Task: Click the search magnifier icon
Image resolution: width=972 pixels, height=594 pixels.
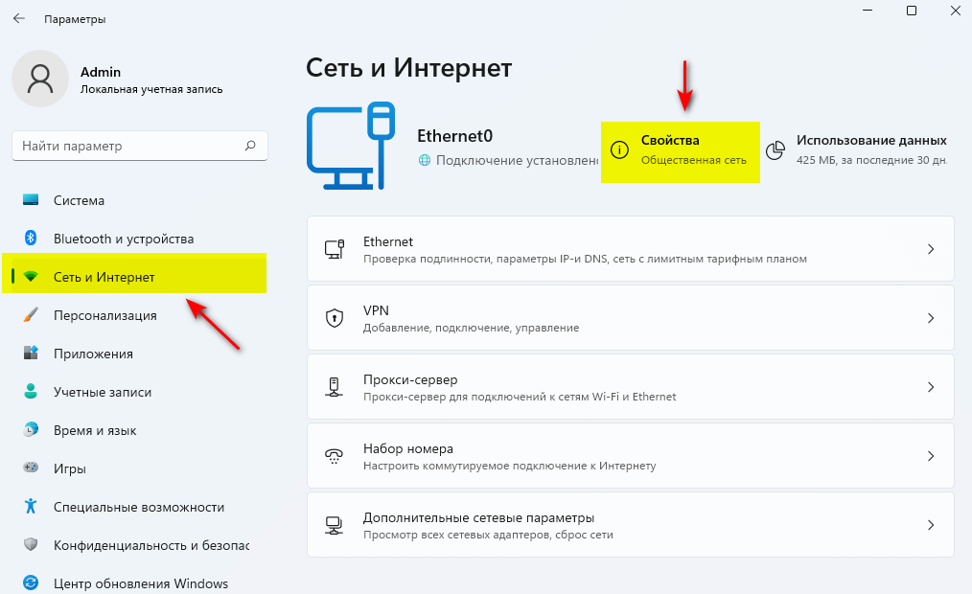Action: [x=250, y=146]
